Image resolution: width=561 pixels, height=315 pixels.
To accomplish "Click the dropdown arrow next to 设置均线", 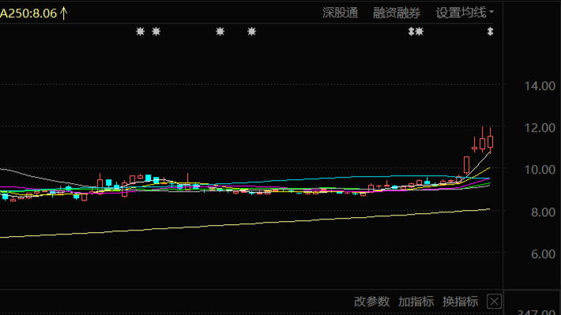I will tap(491, 12).
